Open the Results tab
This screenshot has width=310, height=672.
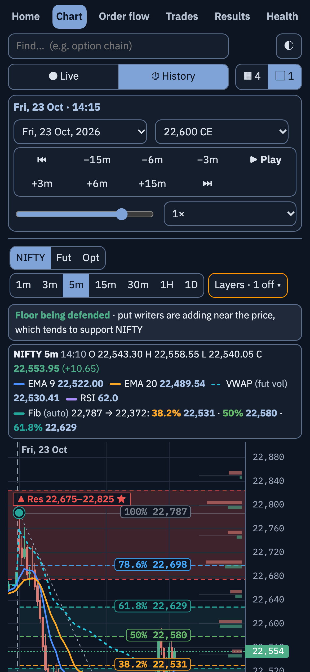pos(232,16)
